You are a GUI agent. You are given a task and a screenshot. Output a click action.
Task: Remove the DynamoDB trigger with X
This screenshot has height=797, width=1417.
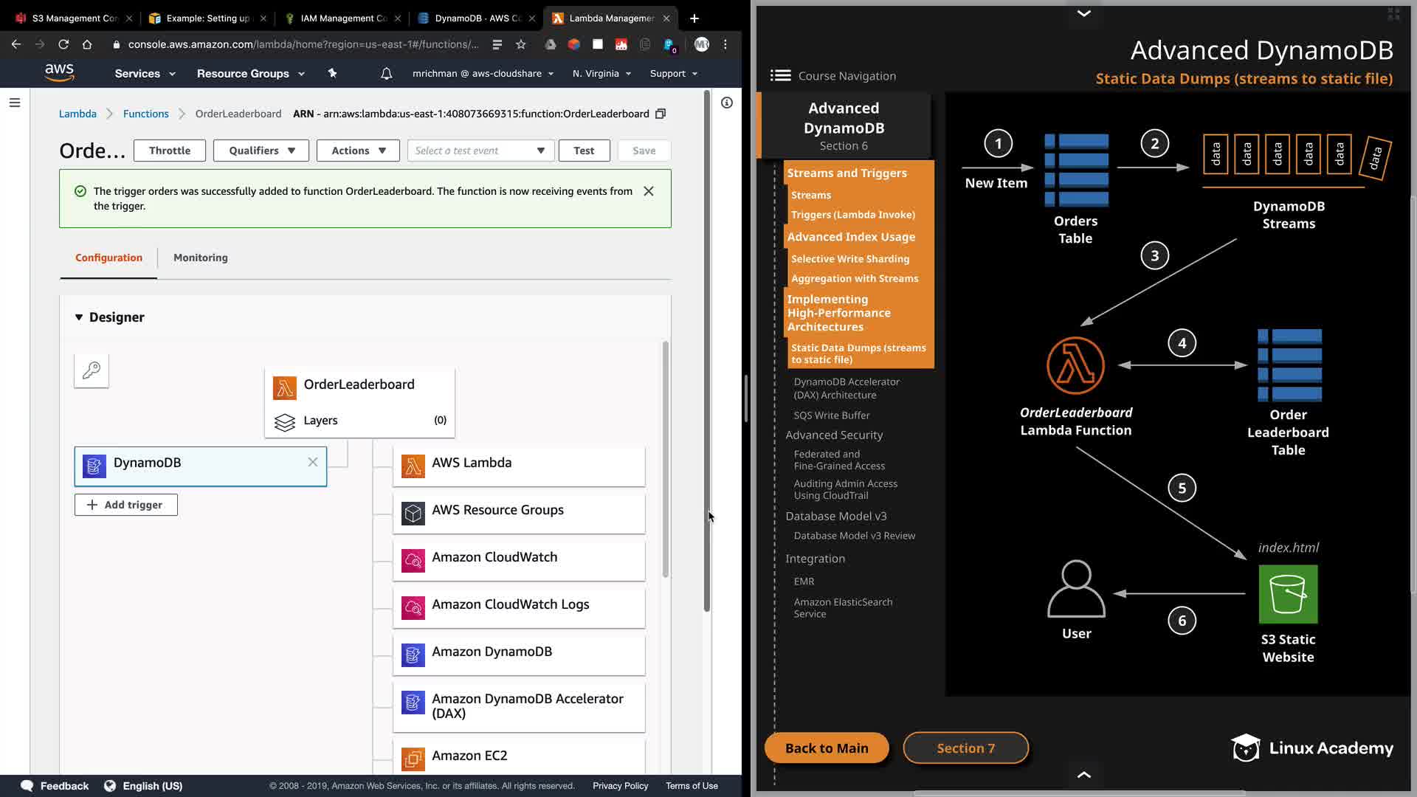tap(313, 462)
